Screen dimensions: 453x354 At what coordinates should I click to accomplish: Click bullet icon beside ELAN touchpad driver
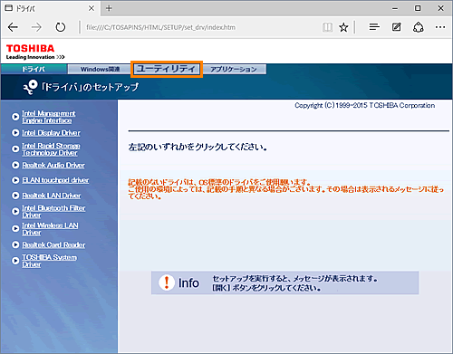point(15,180)
